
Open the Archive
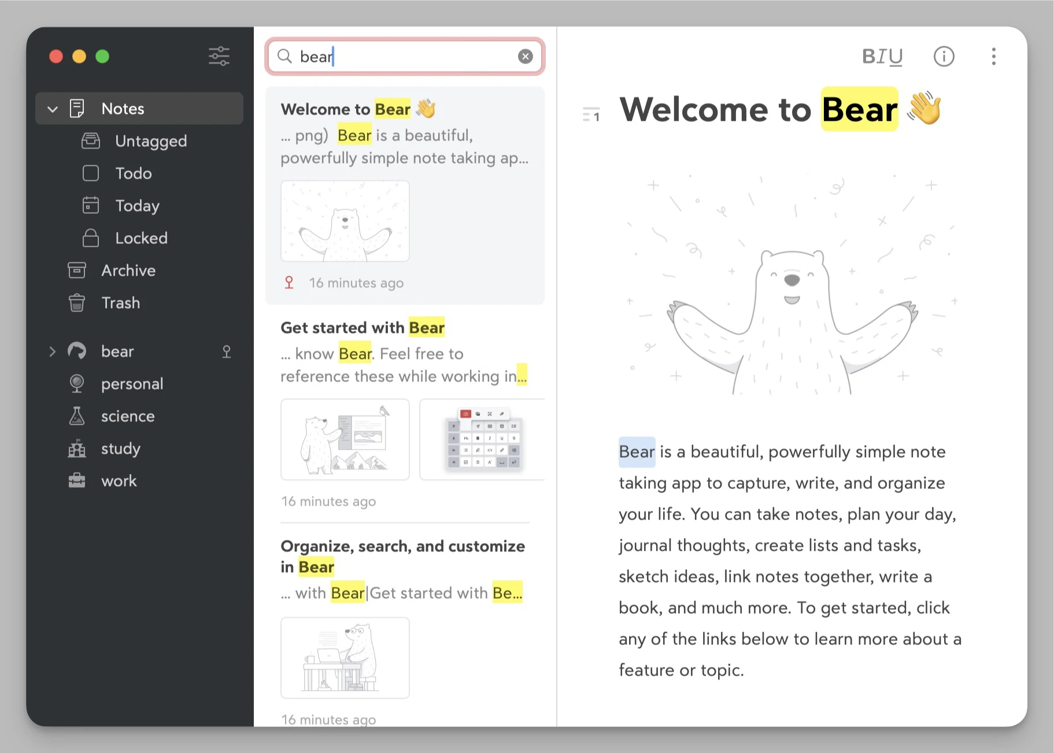pyautogui.click(x=128, y=270)
